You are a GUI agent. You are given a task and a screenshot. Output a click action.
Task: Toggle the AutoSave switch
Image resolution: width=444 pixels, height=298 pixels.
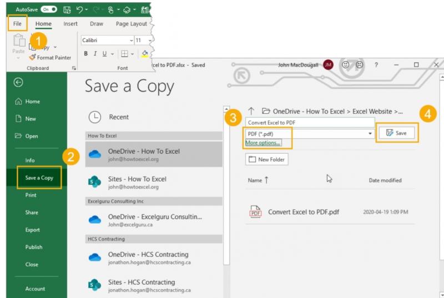(49, 9)
